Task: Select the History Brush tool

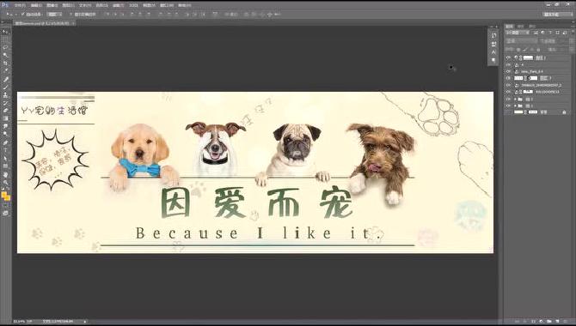Action: pyautogui.click(x=5, y=103)
